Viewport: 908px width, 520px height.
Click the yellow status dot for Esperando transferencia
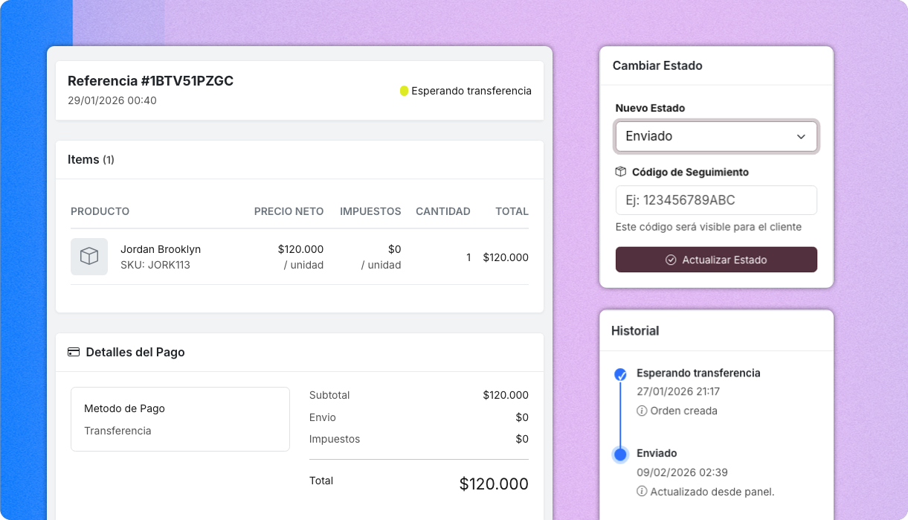click(x=404, y=91)
